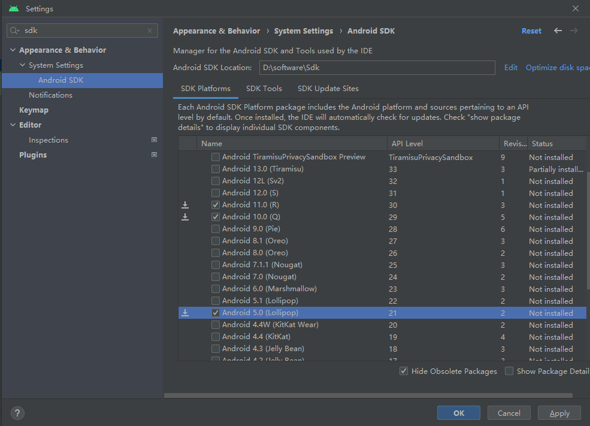Click the OK button
Screen dimensions: 590x426
459,413
